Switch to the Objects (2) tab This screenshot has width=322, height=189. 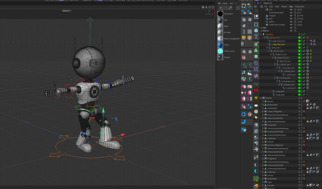(267, 3)
